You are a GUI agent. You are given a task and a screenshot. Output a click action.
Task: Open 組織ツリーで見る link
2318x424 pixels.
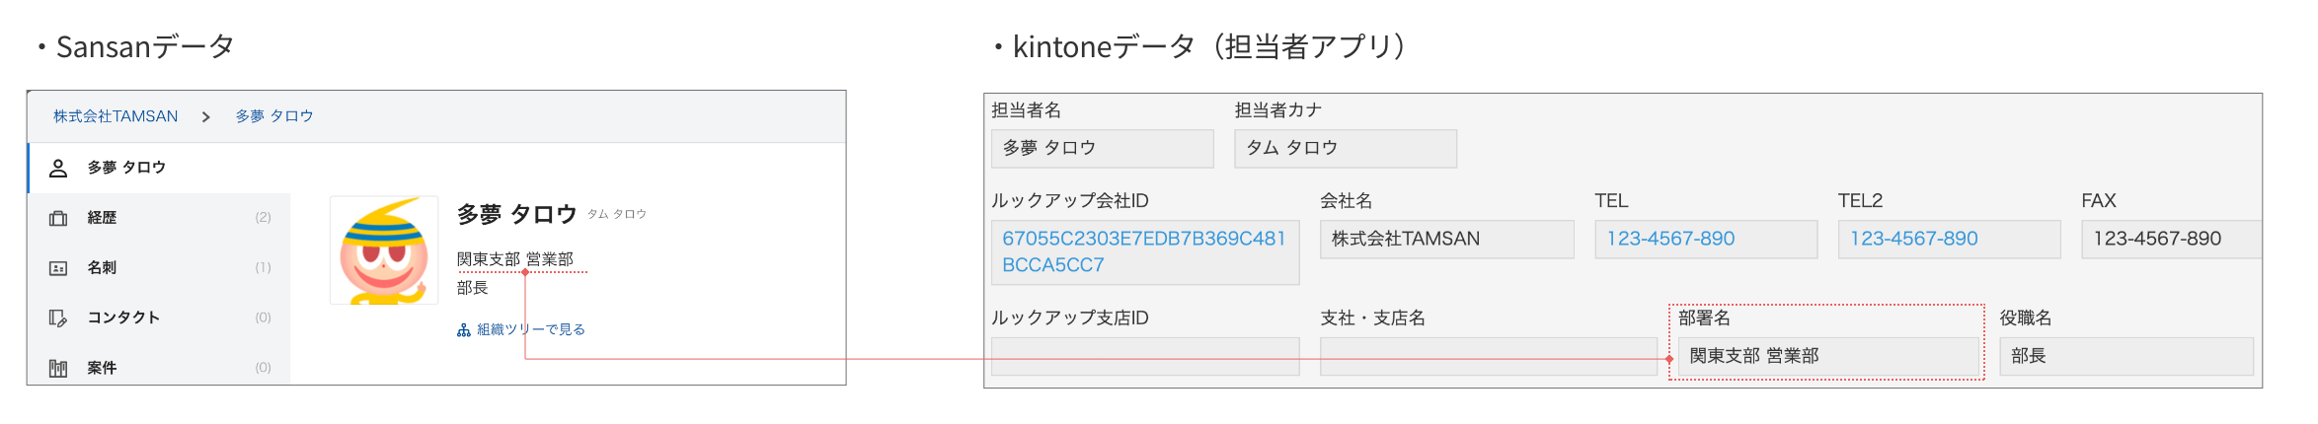(x=531, y=329)
